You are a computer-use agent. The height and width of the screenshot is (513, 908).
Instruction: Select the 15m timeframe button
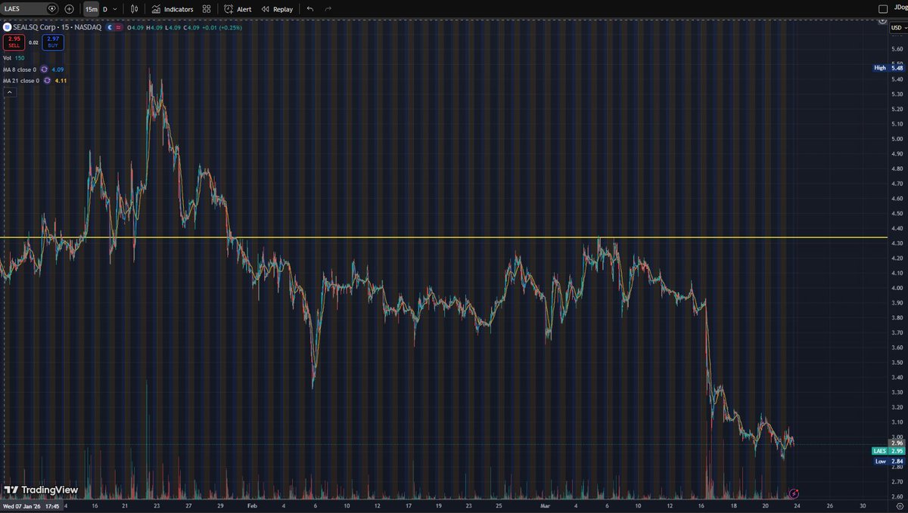(91, 9)
